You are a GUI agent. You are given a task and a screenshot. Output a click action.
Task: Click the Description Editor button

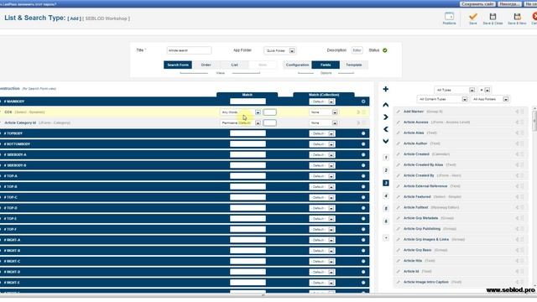(x=357, y=50)
